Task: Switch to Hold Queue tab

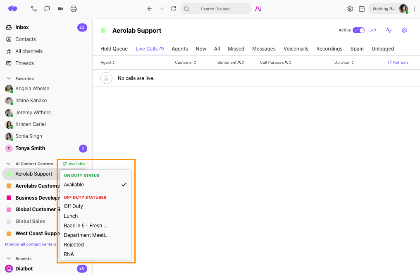Action: click(114, 49)
